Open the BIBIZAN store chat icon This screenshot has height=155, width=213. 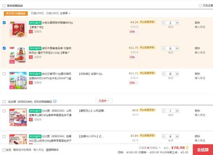pos(55,101)
